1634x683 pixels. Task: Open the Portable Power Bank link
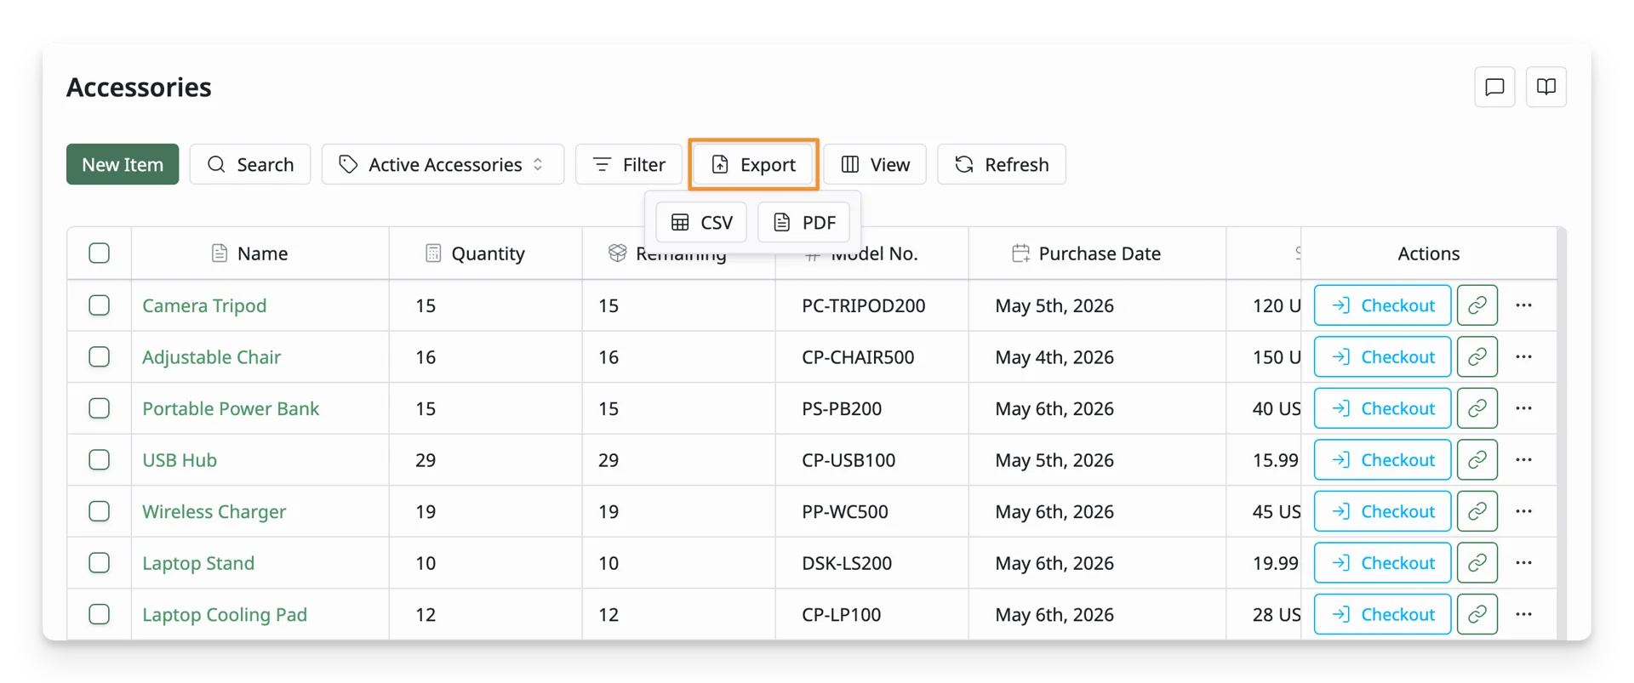click(231, 408)
